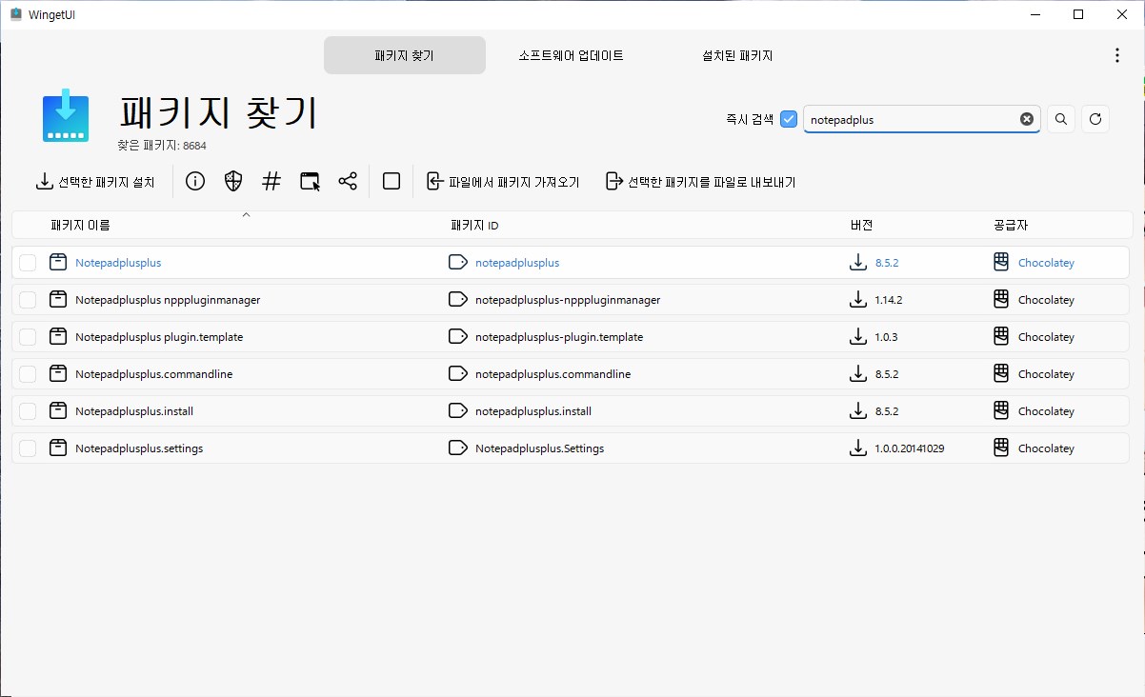Open the Chocolatey source link for Notepadplusplus
The height and width of the screenshot is (697, 1145).
coord(1048,262)
